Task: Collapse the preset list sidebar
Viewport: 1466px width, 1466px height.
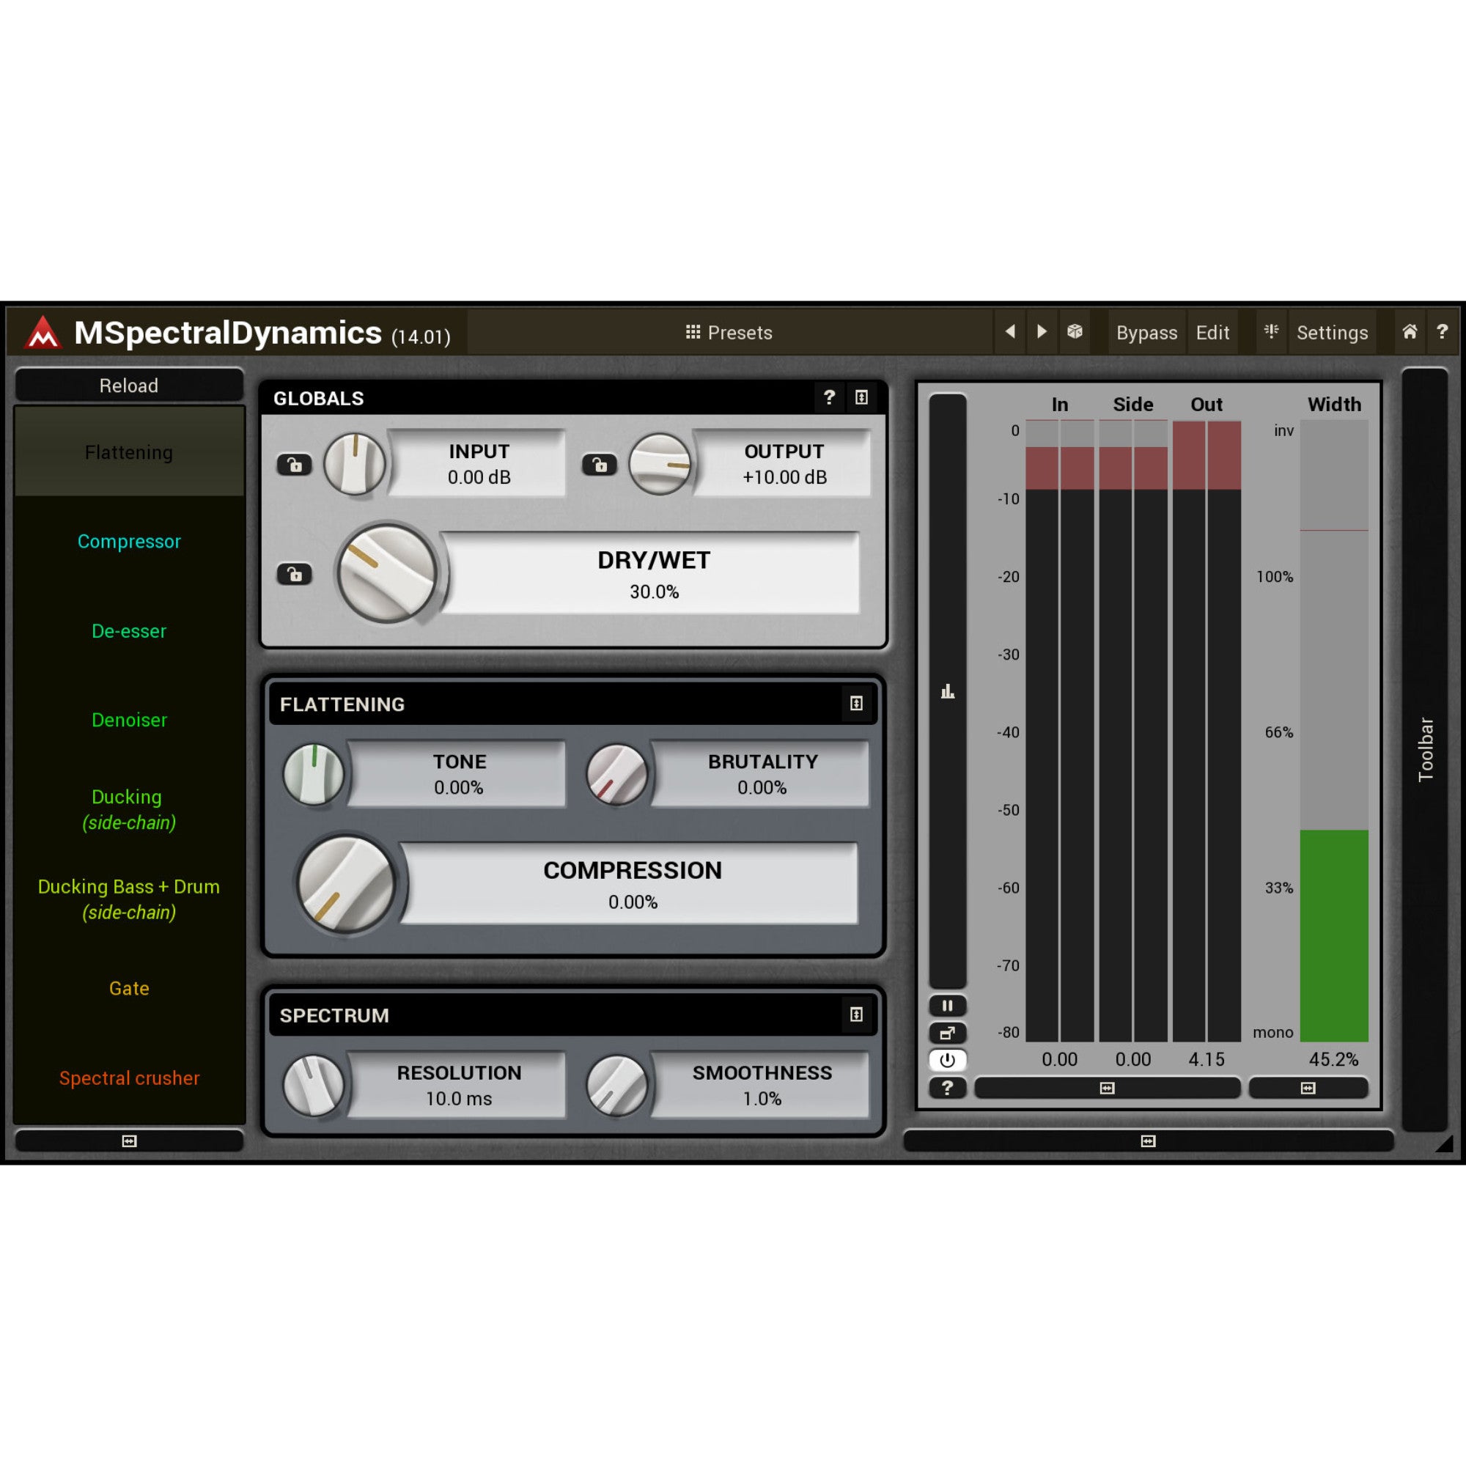Action: point(129,1141)
